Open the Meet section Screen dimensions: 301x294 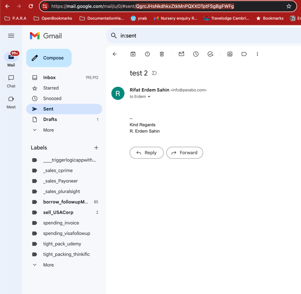tap(11, 103)
